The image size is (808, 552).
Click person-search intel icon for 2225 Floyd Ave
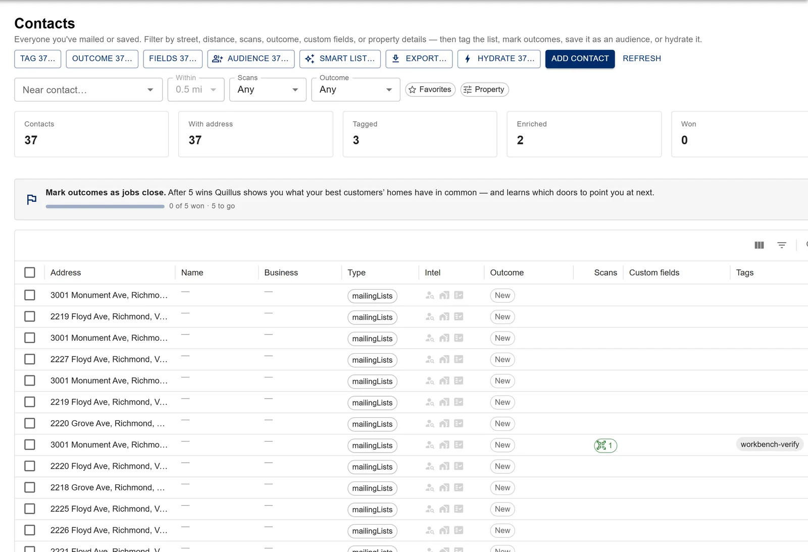pyautogui.click(x=430, y=509)
